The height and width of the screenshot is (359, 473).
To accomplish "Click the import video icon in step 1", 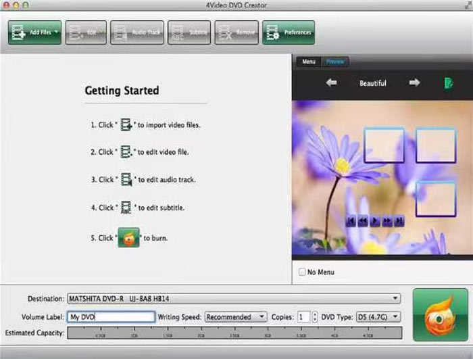I will point(126,124).
